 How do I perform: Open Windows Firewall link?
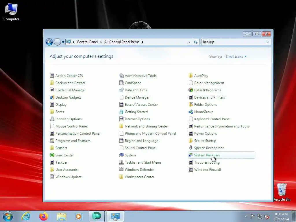(208, 169)
